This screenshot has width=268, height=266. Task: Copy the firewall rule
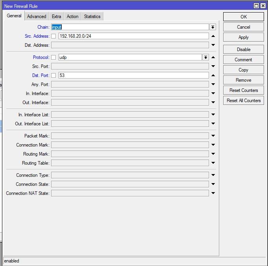point(243,70)
